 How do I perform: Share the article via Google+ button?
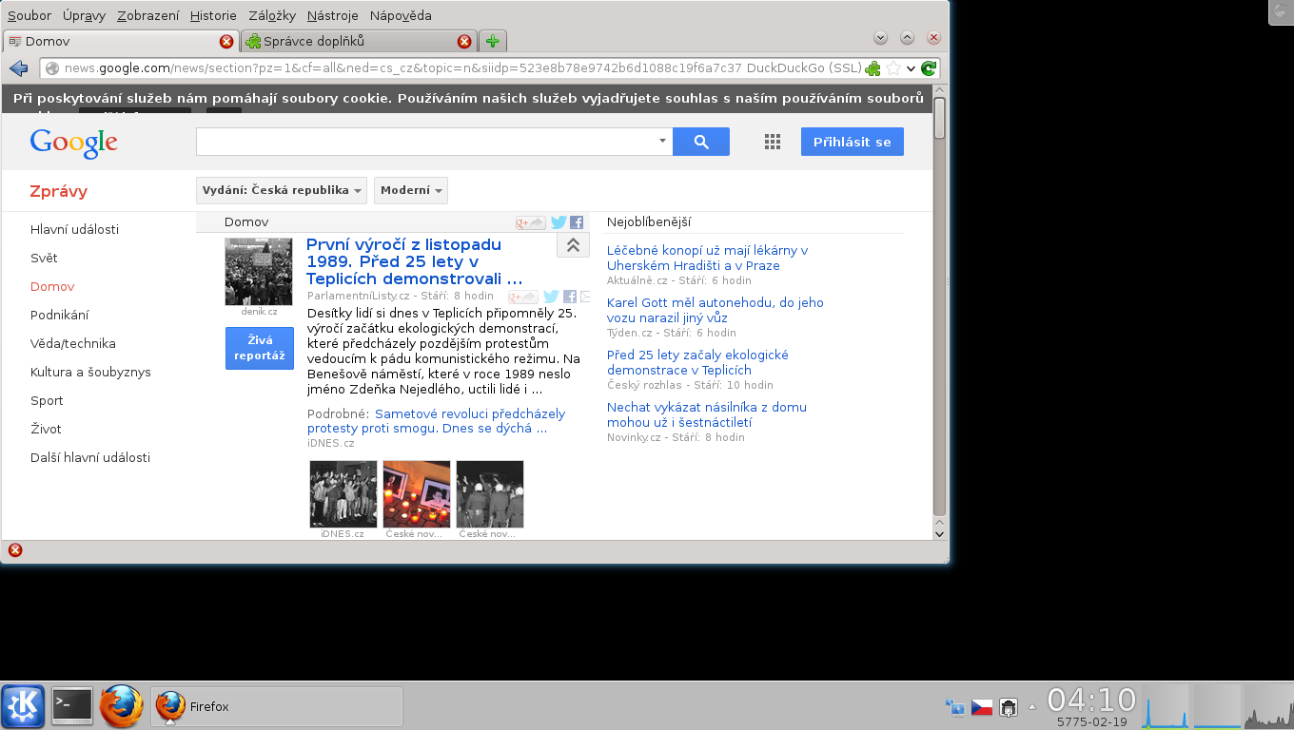[523, 297]
